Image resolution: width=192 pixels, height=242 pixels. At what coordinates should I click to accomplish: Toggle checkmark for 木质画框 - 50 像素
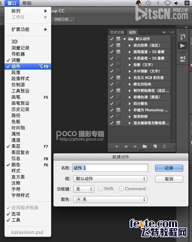tap(112, 58)
